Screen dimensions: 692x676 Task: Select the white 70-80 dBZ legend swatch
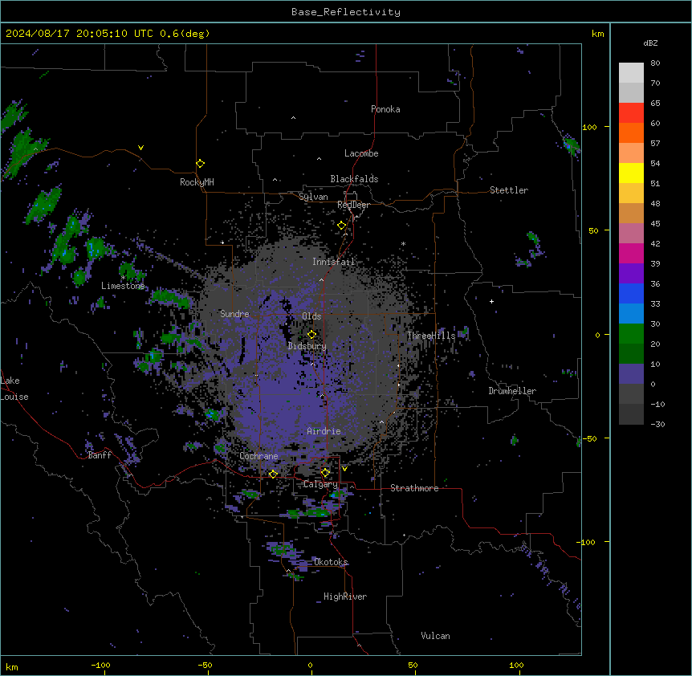[631, 73]
